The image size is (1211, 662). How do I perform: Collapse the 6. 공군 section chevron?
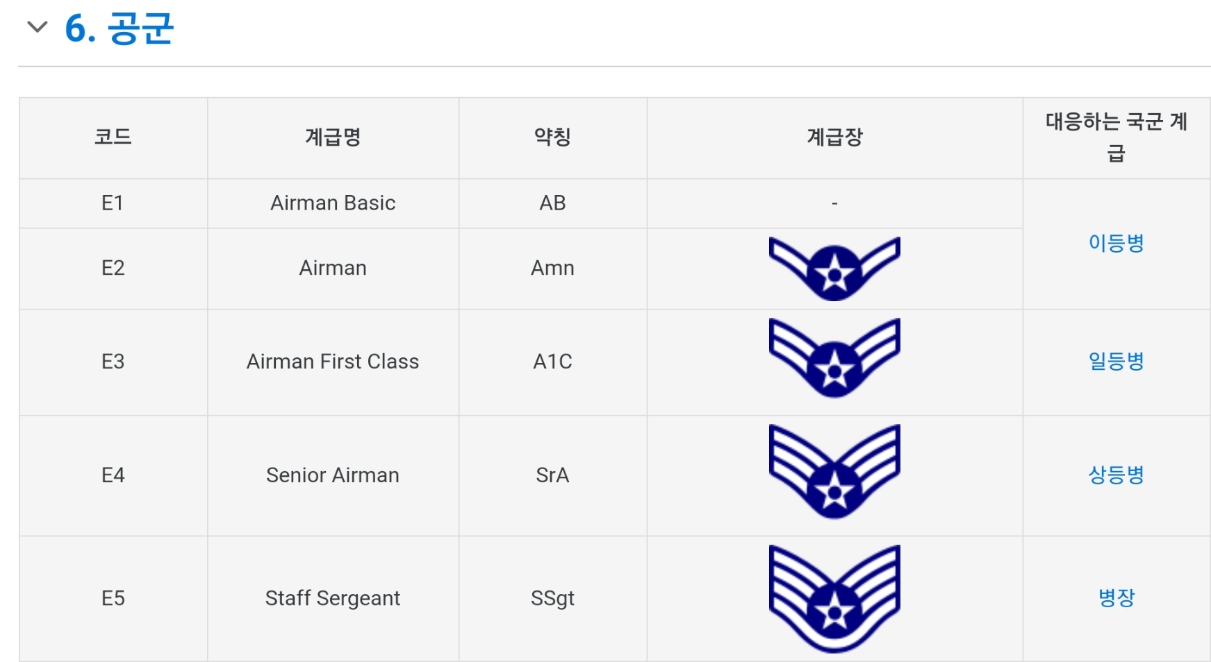coord(37,27)
